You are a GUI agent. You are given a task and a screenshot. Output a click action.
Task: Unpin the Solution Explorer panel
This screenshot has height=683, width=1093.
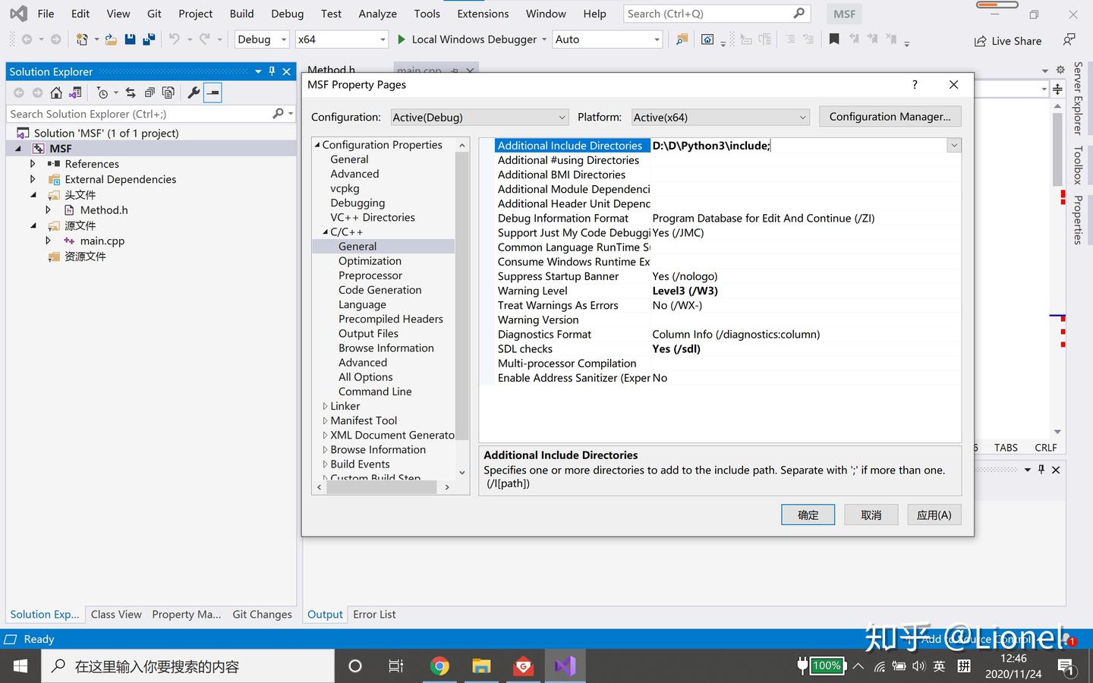[271, 71]
